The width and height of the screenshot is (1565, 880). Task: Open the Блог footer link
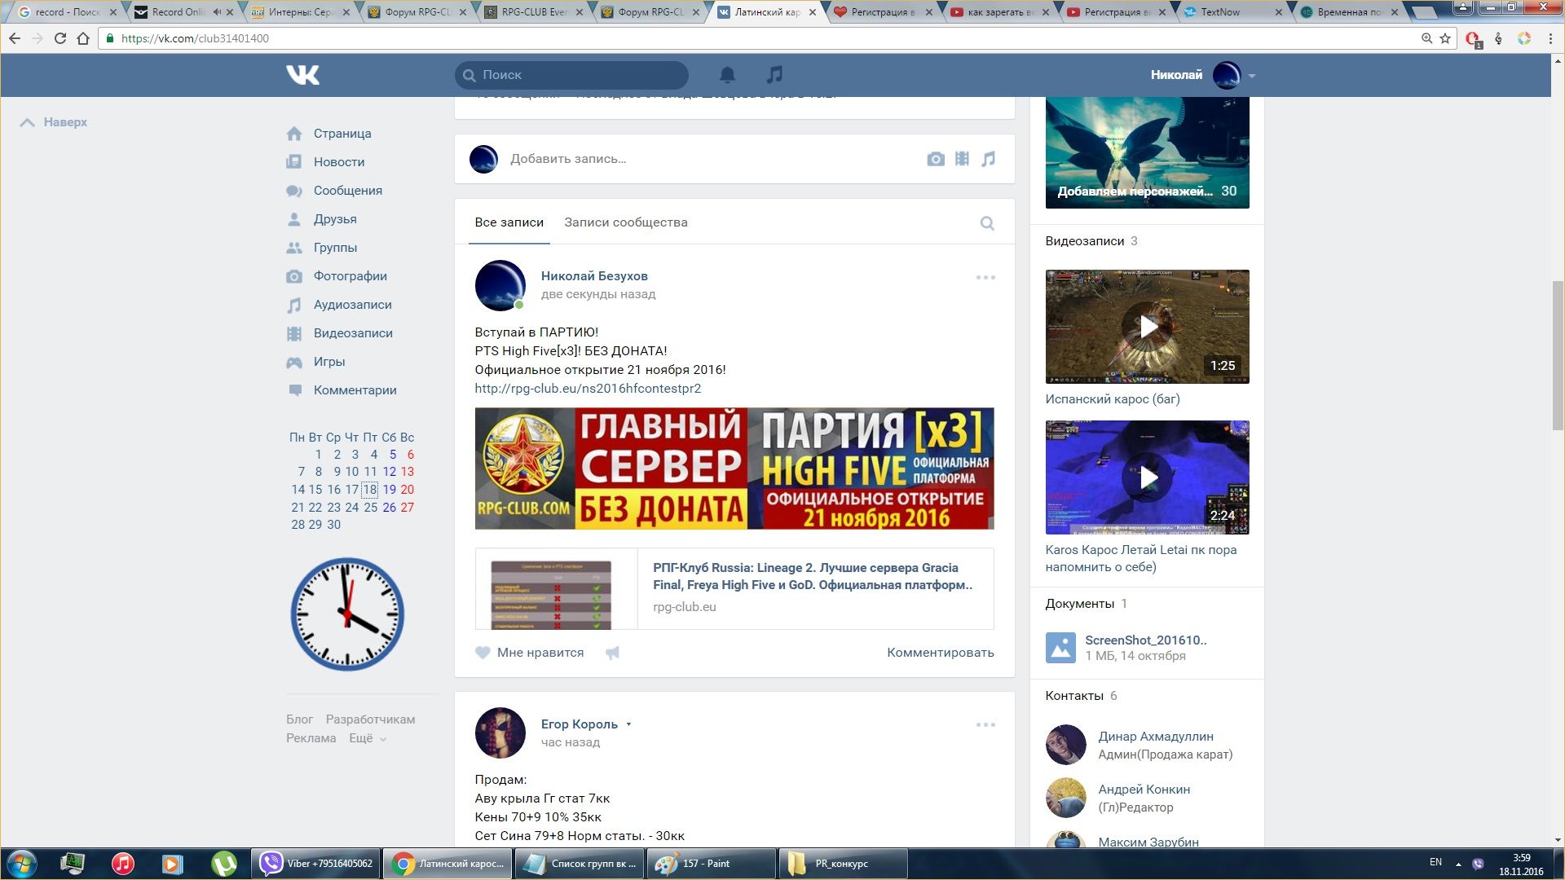pyautogui.click(x=299, y=719)
